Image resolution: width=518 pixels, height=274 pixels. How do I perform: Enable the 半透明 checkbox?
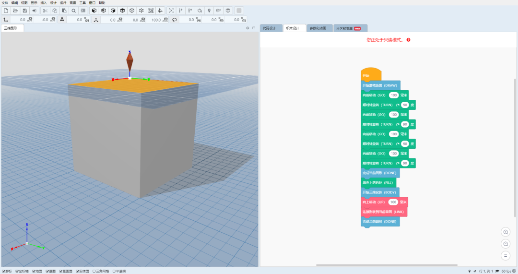pyautogui.click(x=114, y=271)
